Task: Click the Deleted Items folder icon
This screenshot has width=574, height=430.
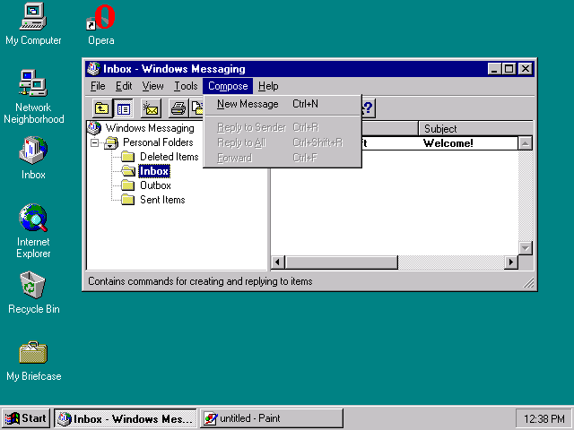Action: click(x=127, y=157)
